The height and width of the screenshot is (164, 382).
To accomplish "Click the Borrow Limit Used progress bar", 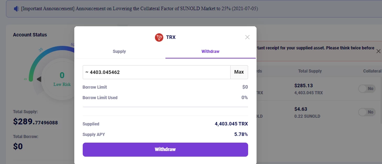I will click(x=165, y=107).
